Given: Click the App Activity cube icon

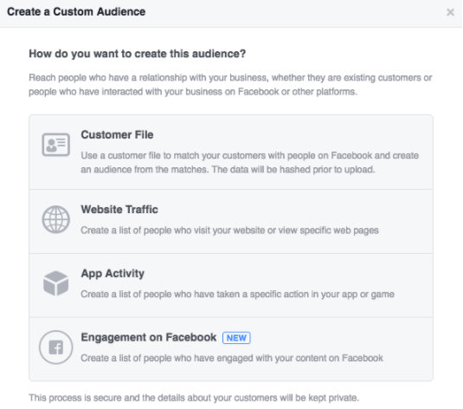Looking at the screenshot, I should 55,283.
